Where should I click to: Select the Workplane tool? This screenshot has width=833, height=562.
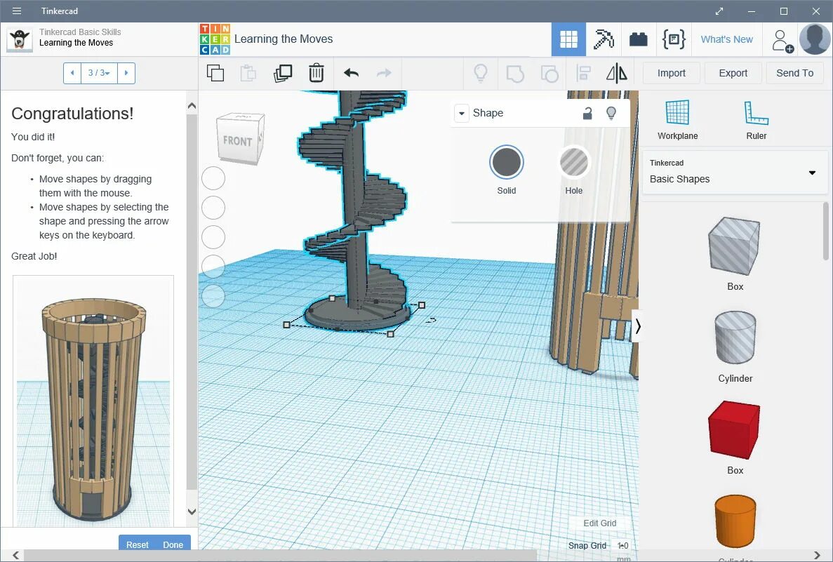tap(677, 120)
